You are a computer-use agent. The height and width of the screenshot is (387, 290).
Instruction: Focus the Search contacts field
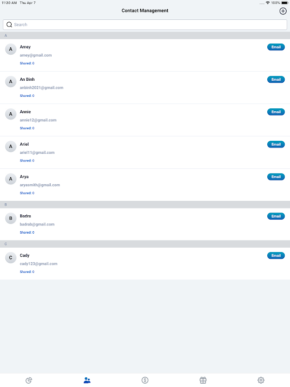[145, 25]
